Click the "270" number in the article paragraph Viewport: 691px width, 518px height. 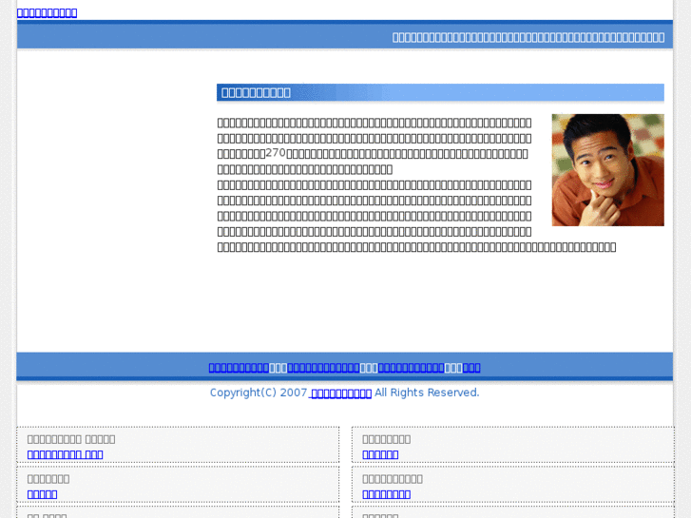(276, 153)
